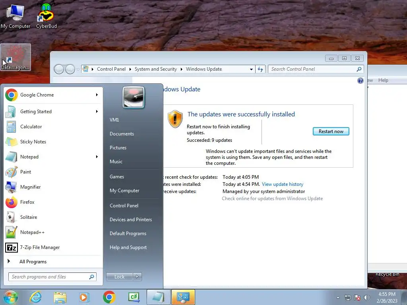Open shutdown options arrow beside Lock

click(137, 277)
